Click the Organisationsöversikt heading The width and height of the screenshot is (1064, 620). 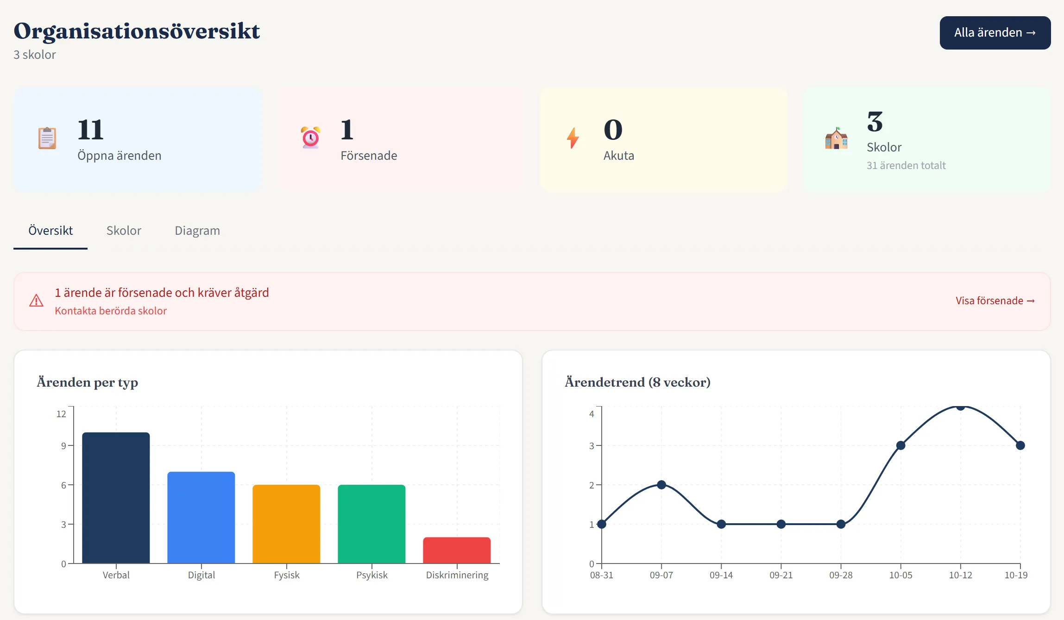pyautogui.click(x=137, y=31)
